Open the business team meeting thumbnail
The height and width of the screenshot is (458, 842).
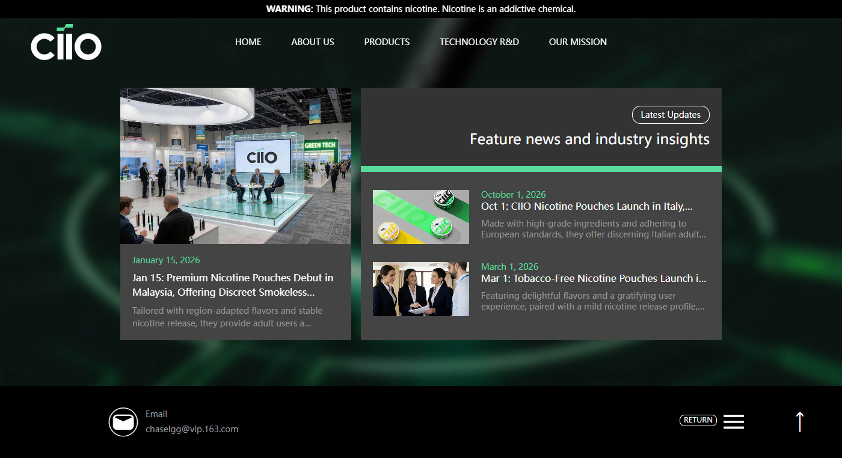420,289
